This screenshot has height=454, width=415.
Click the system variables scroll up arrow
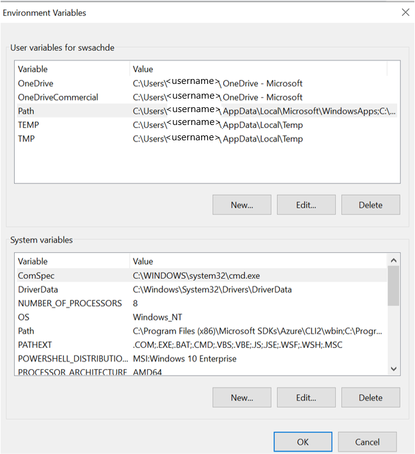(x=394, y=260)
